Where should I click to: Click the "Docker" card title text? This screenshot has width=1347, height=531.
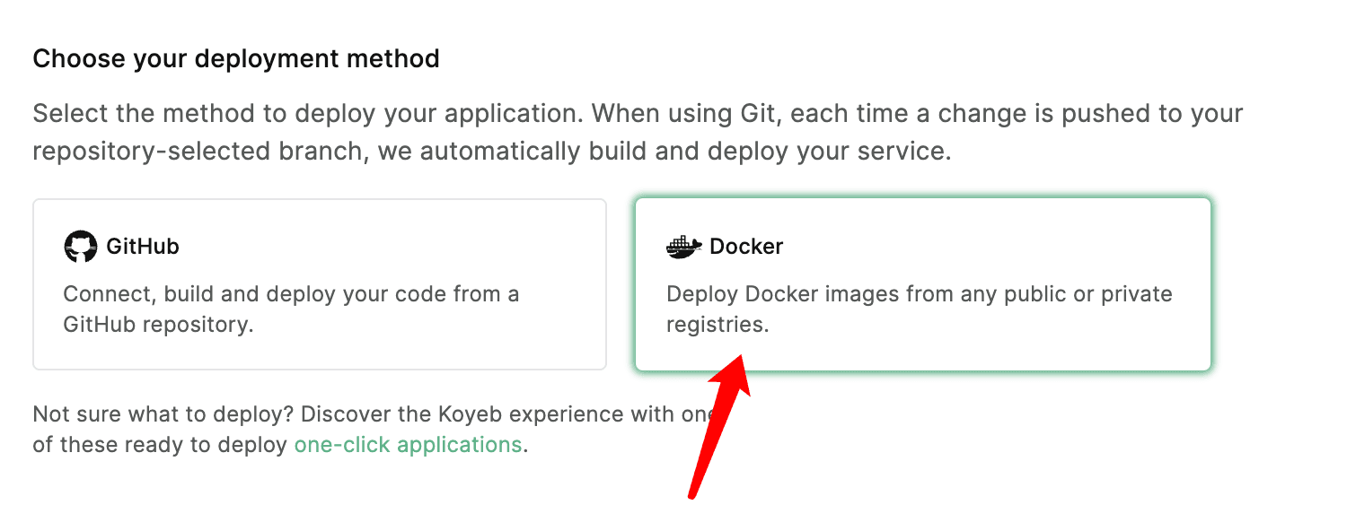click(746, 247)
